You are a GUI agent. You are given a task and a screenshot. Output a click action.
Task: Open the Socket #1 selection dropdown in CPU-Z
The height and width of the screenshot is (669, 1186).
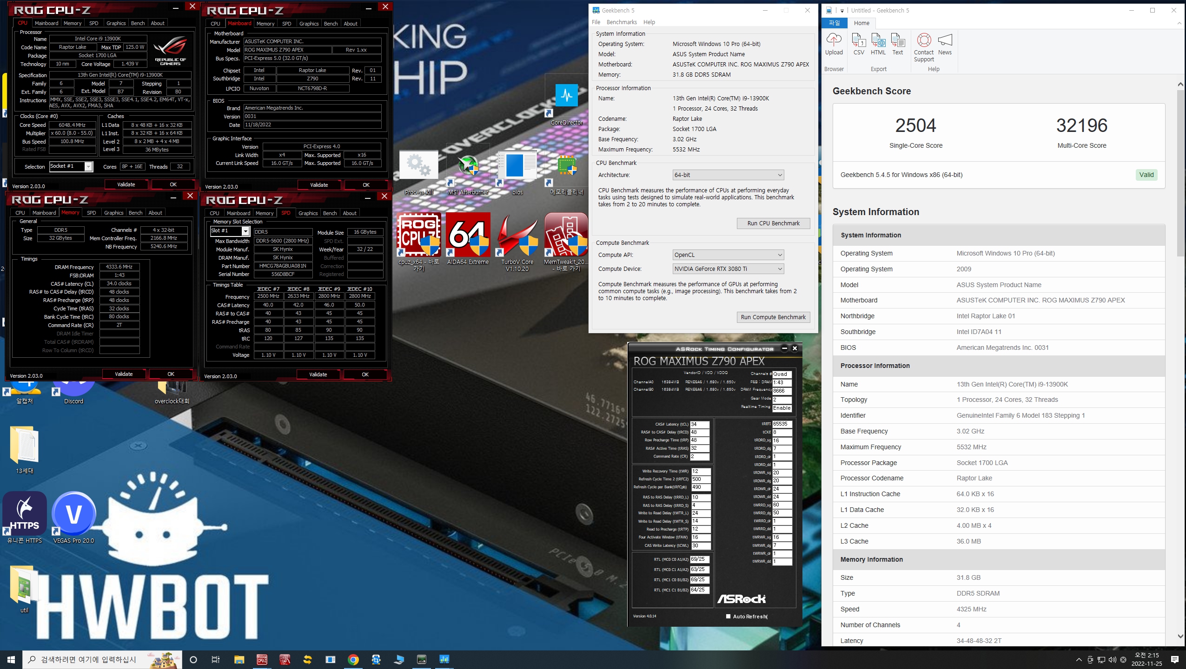point(71,166)
